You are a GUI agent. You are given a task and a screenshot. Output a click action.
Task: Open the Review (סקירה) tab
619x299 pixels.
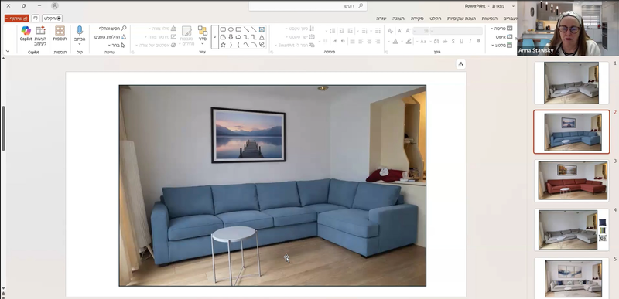pos(417,19)
